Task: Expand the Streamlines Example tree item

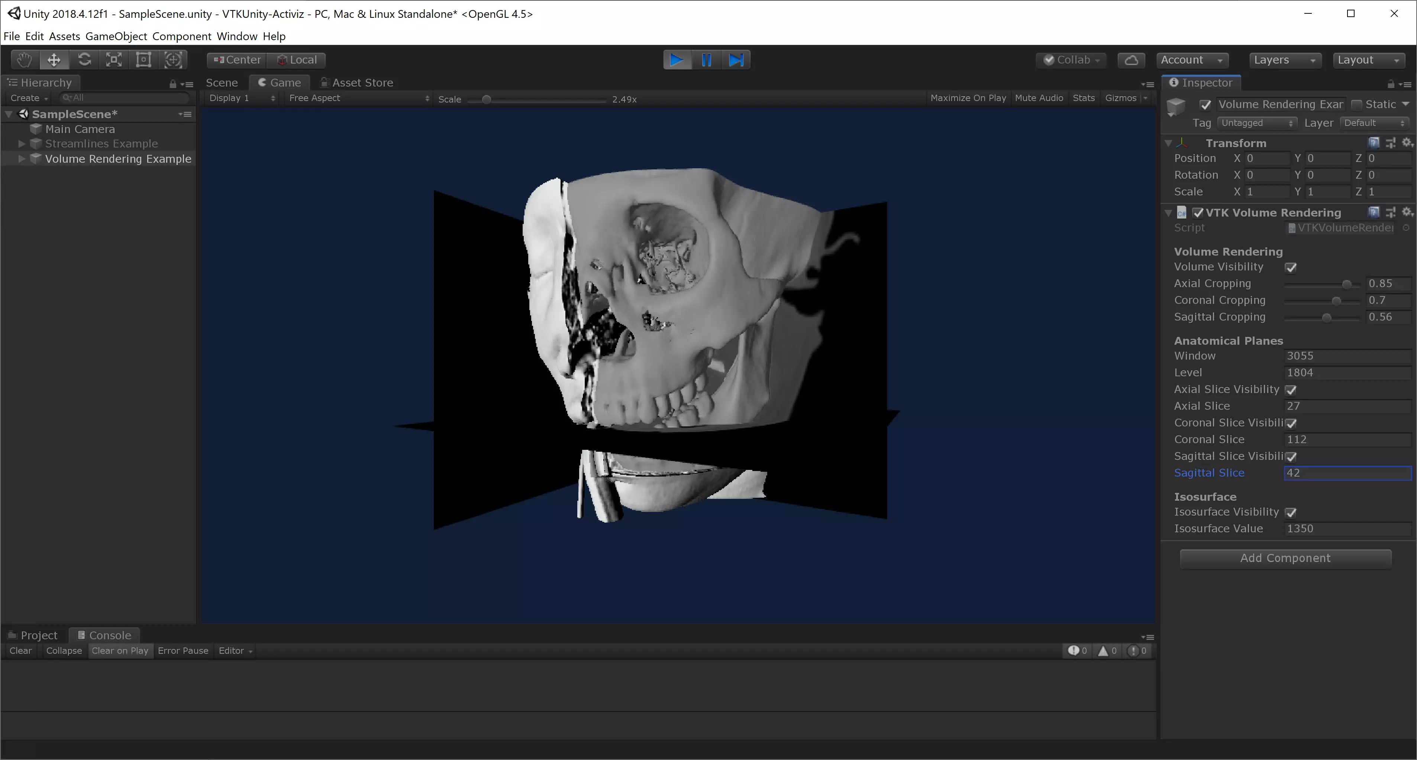Action: click(22, 143)
